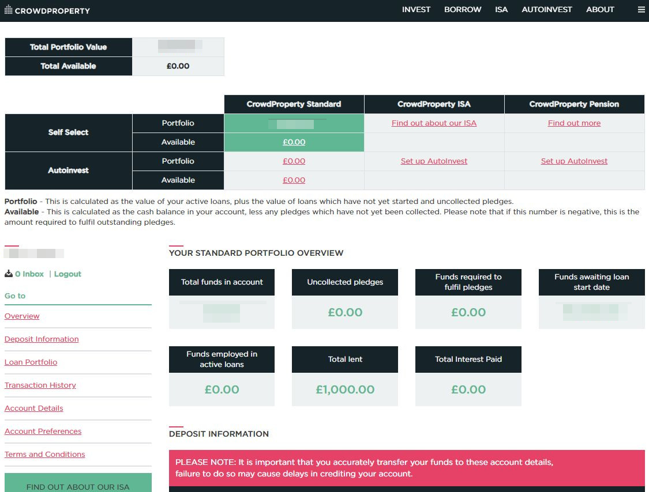Open Terms and Conditions link
Screen dimensions: 649x492
(44, 455)
